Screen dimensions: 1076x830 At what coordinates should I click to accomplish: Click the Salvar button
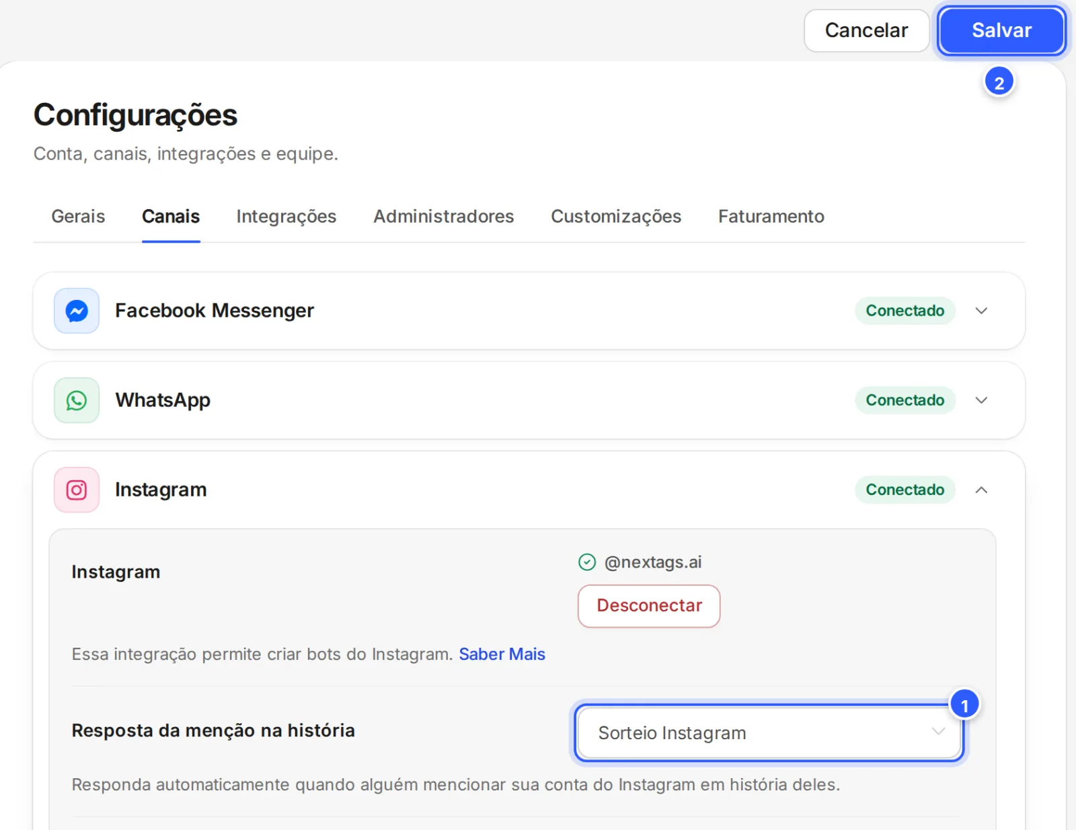click(x=1001, y=30)
